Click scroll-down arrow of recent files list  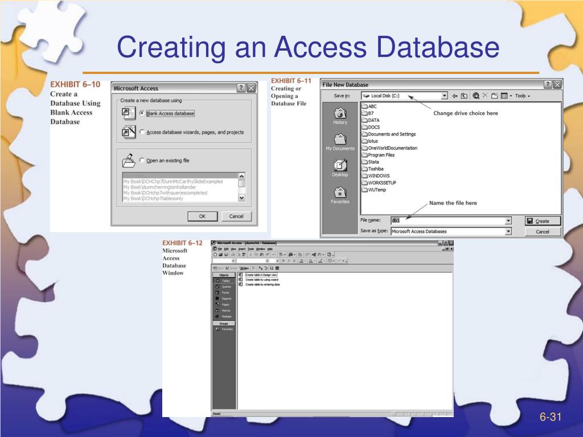click(x=241, y=197)
